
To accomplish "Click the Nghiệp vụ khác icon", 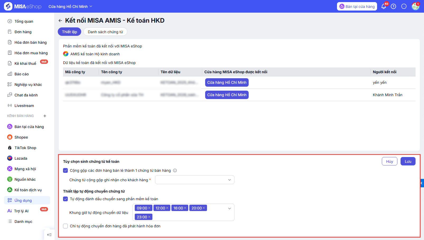I will coord(10,85).
